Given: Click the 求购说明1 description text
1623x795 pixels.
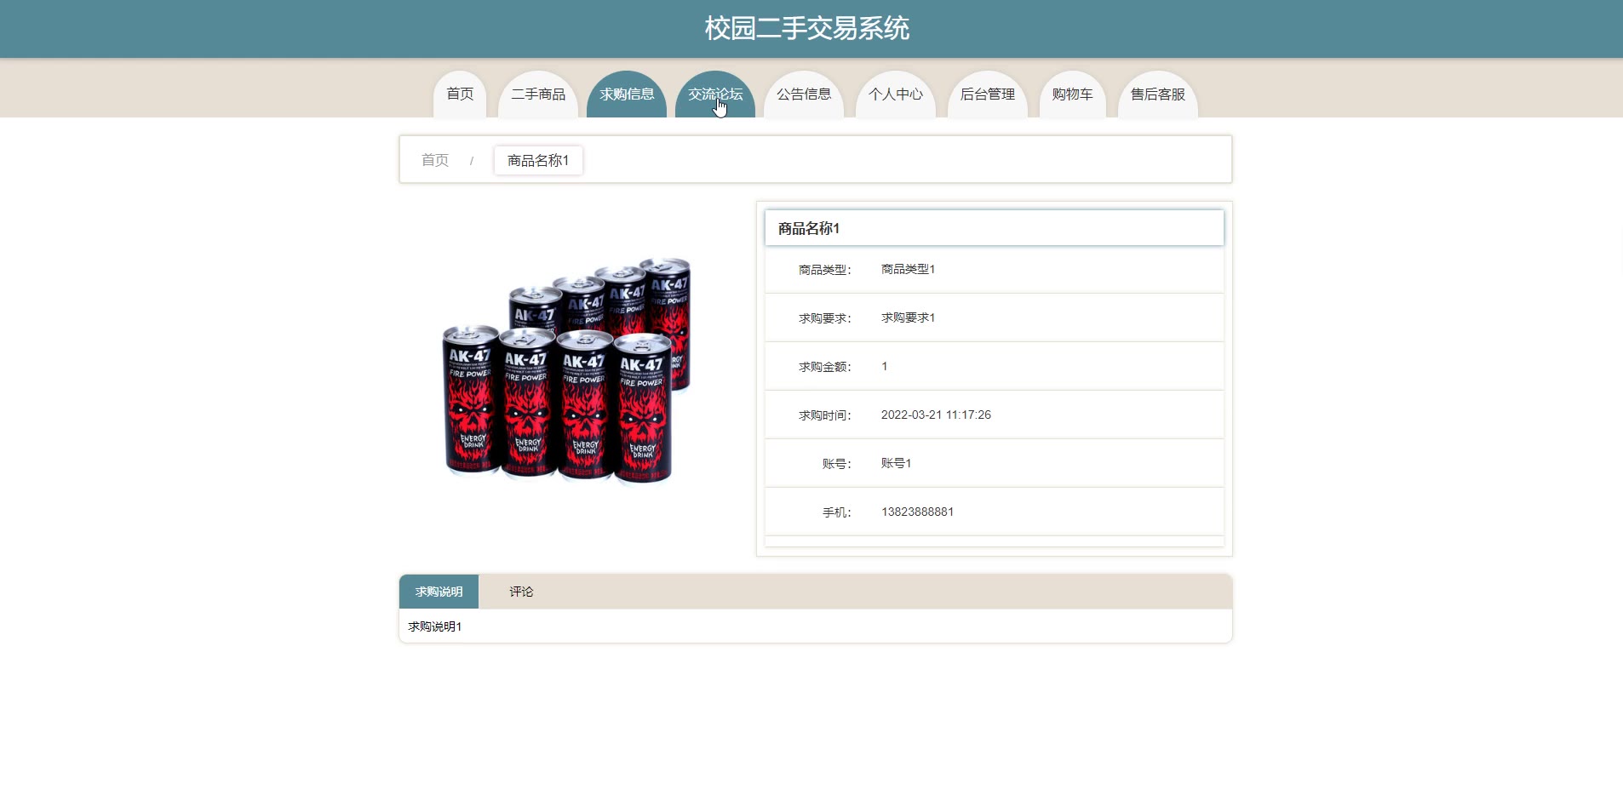Looking at the screenshot, I should click(x=434, y=626).
